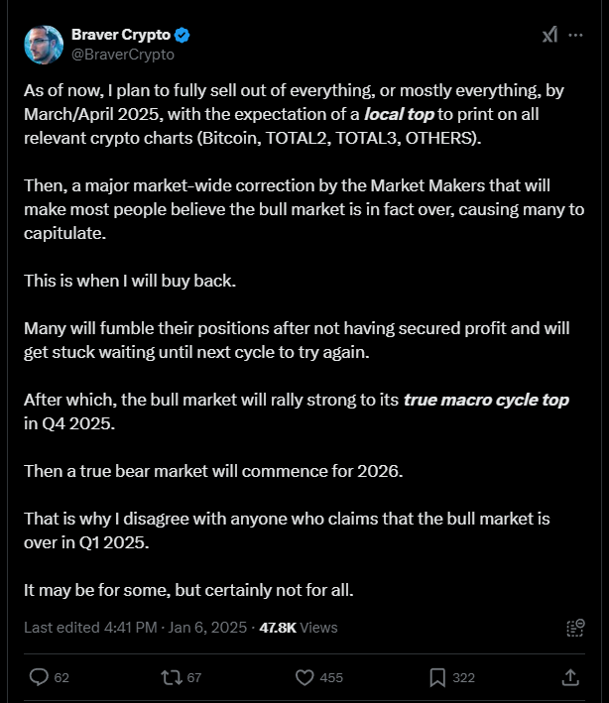Open the Jan 6, 2025 date link
The height and width of the screenshot is (703, 609).
(207, 628)
